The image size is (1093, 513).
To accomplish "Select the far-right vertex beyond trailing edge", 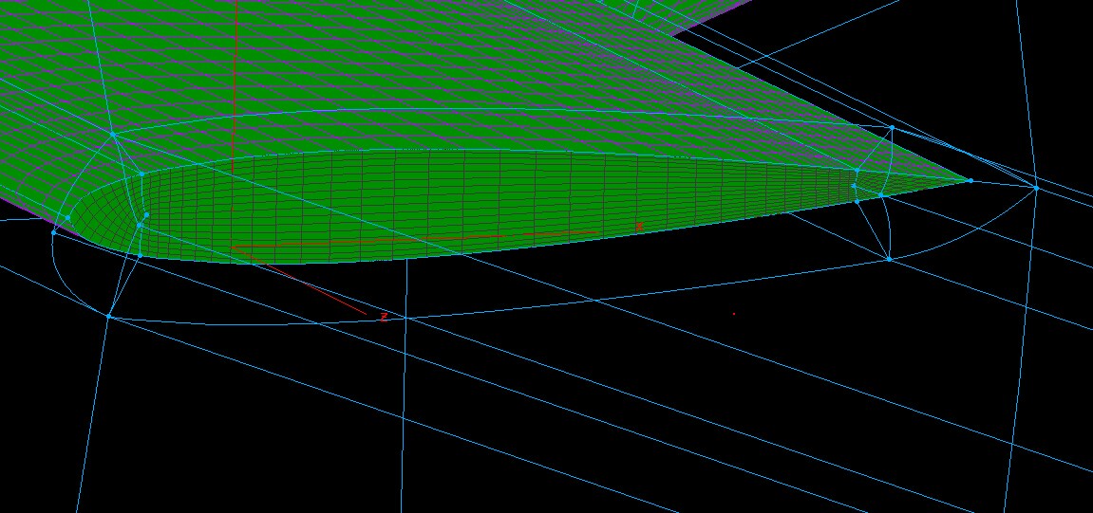I will [x=1036, y=188].
